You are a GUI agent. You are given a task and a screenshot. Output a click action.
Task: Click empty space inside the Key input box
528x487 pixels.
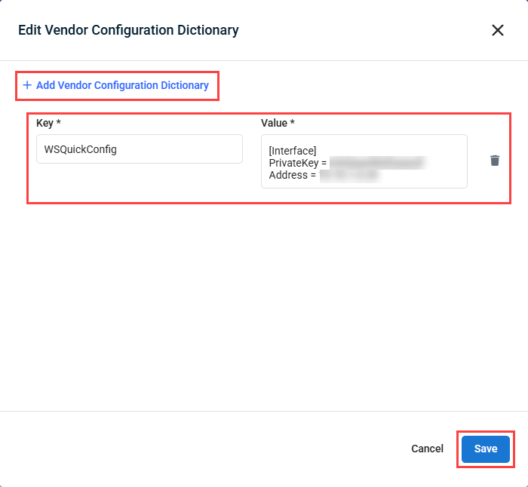coord(189,149)
